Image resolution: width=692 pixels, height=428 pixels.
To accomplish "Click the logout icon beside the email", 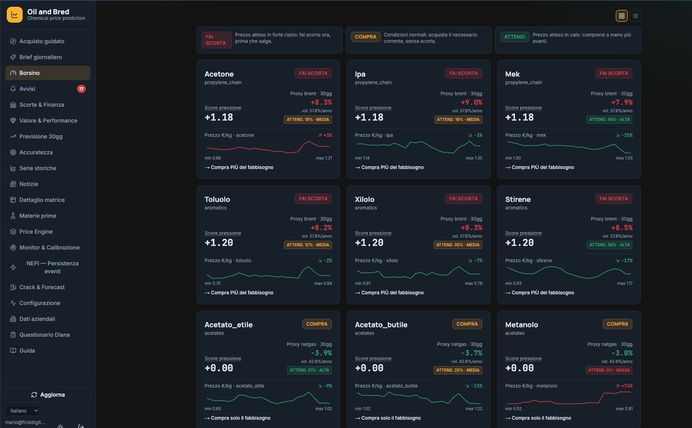I will pyautogui.click(x=81, y=426).
